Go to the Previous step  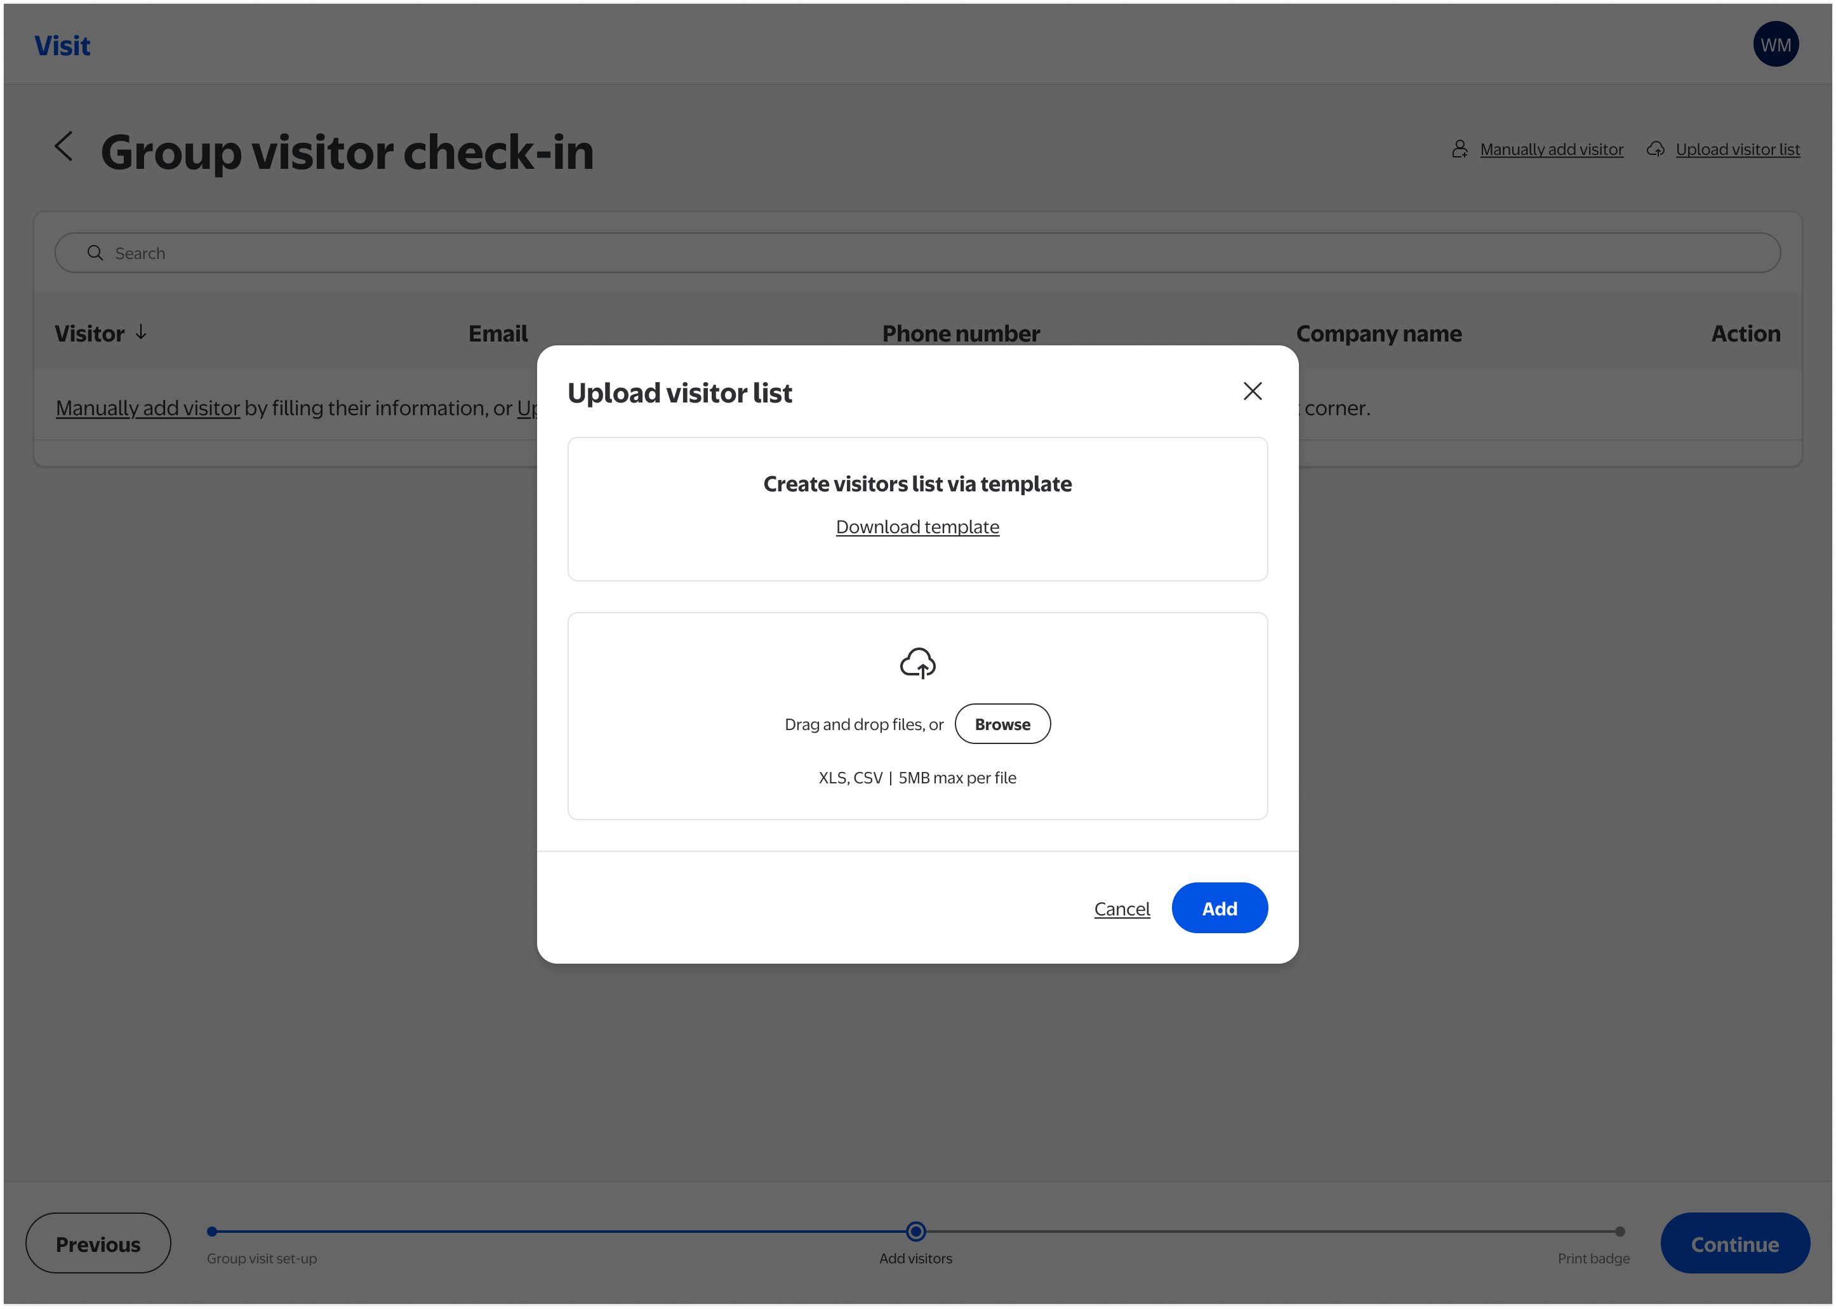98,1244
